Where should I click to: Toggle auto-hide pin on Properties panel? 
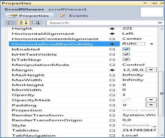154,3
